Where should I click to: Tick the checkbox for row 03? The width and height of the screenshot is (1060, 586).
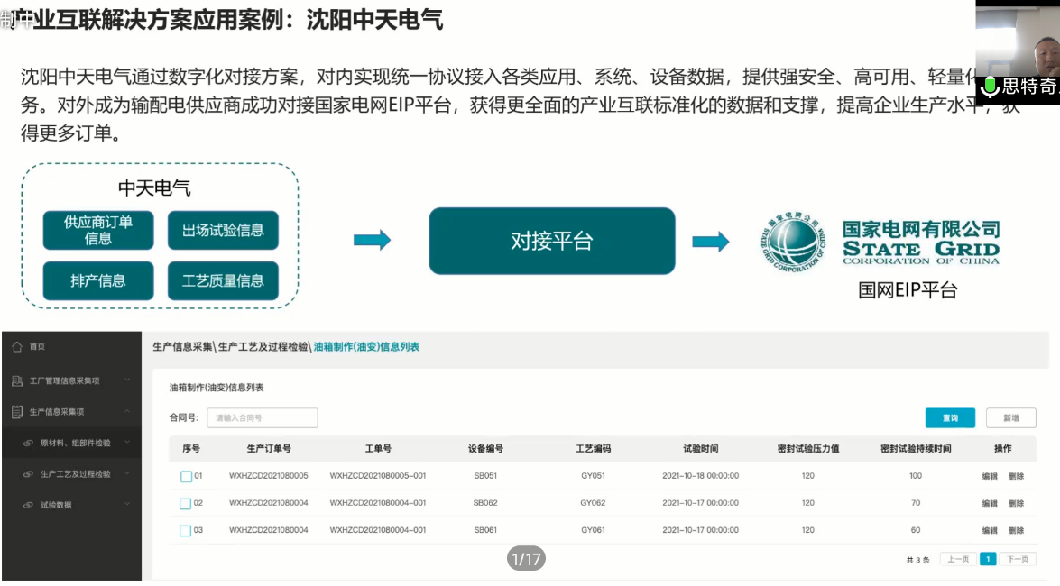(185, 531)
